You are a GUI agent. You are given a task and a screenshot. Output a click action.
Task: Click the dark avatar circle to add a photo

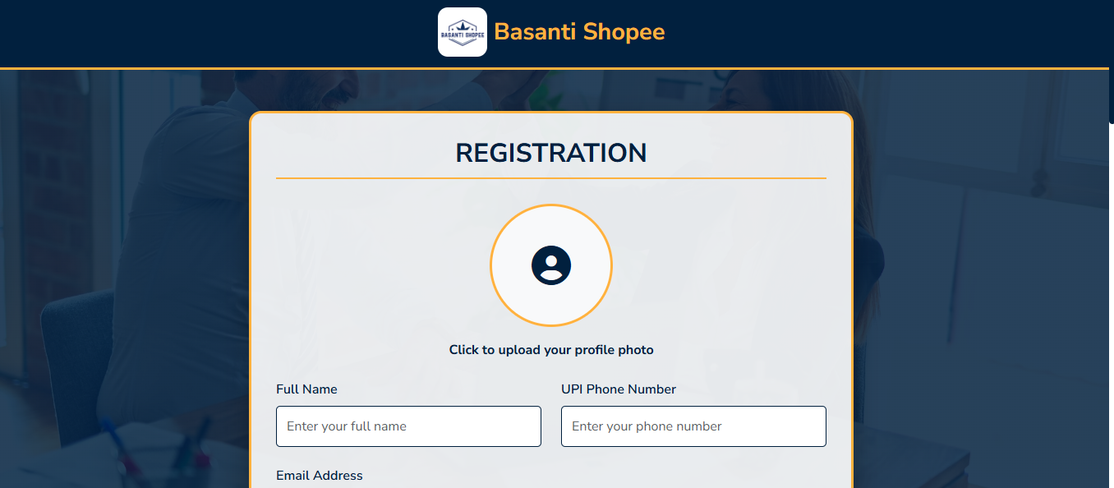point(550,265)
